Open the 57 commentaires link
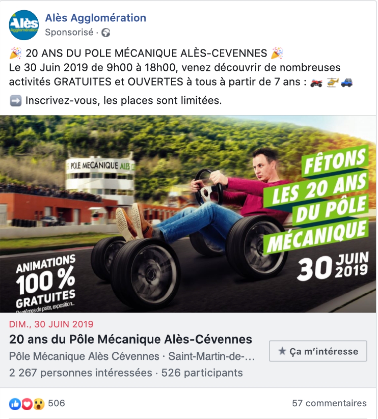This screenshot has width=378, height=419. [329, 403]
